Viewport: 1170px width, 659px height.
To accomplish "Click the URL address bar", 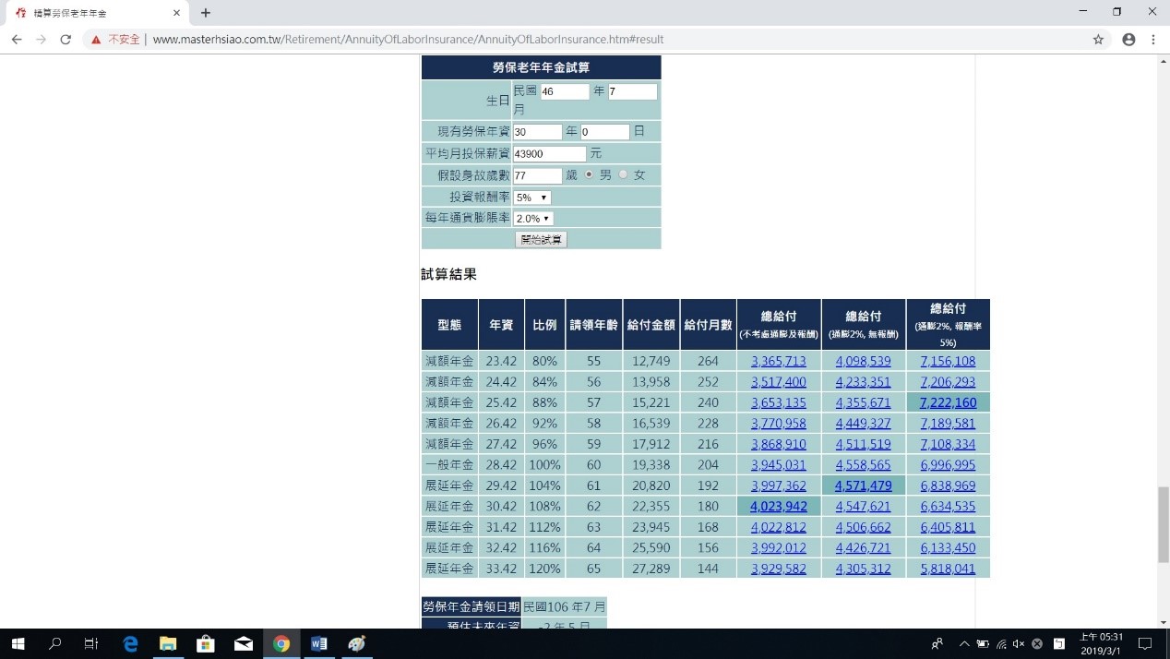I will pyautogui.click(x=591, y=40).
